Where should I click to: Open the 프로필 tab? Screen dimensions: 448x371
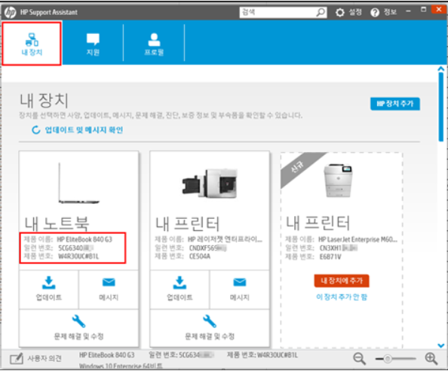(x=154, y=44)
